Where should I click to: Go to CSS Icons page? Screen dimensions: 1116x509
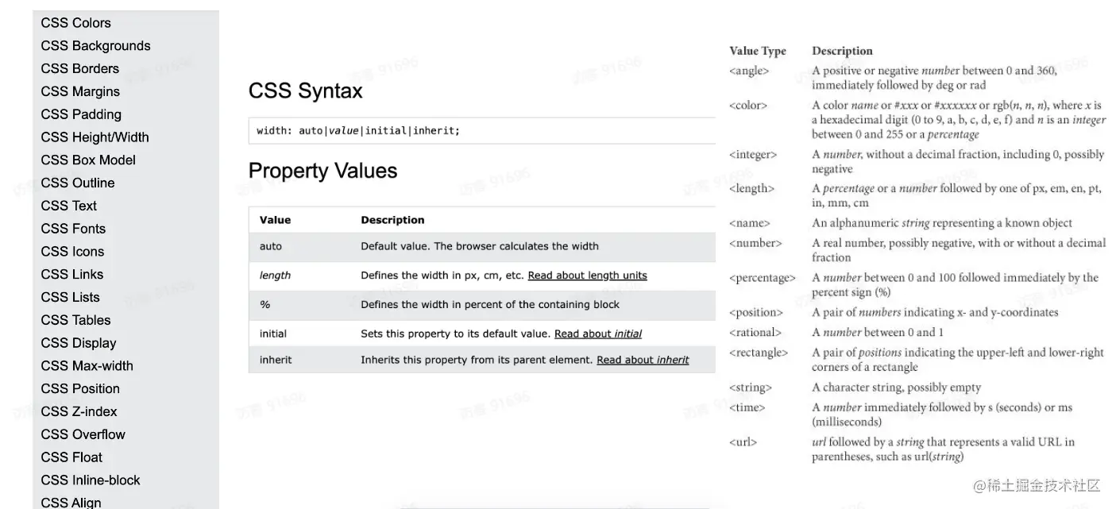tap(72, 252)
